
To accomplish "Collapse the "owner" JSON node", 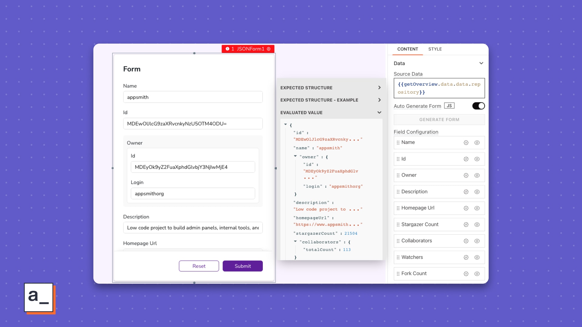I will 295,156.
